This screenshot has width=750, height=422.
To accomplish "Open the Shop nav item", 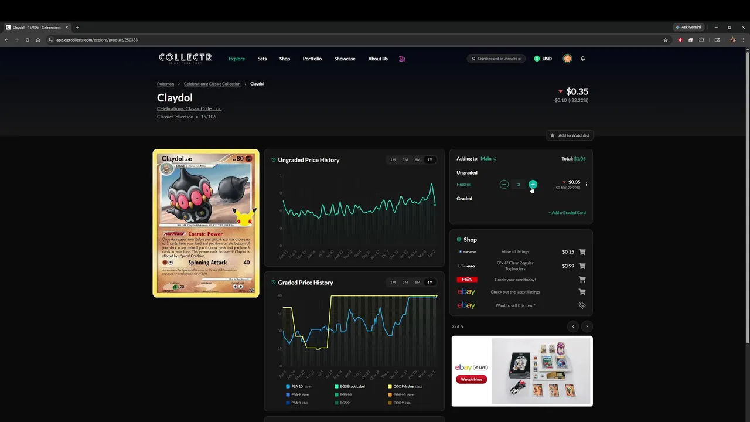I will [x=285, y=59].
